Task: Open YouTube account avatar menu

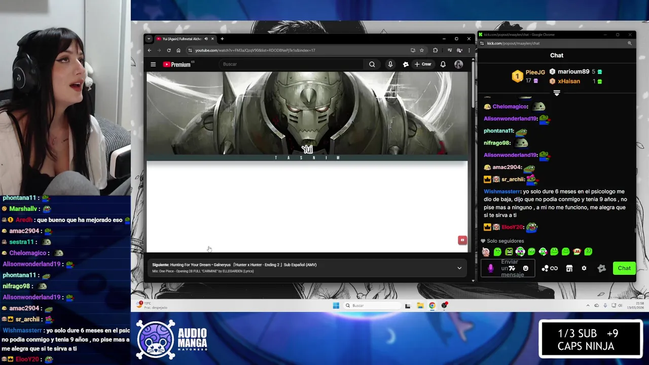Action: point(458,64)
